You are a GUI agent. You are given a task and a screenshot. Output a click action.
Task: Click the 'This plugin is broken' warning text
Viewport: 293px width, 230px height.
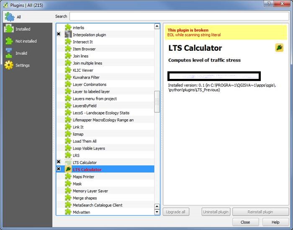188,30
